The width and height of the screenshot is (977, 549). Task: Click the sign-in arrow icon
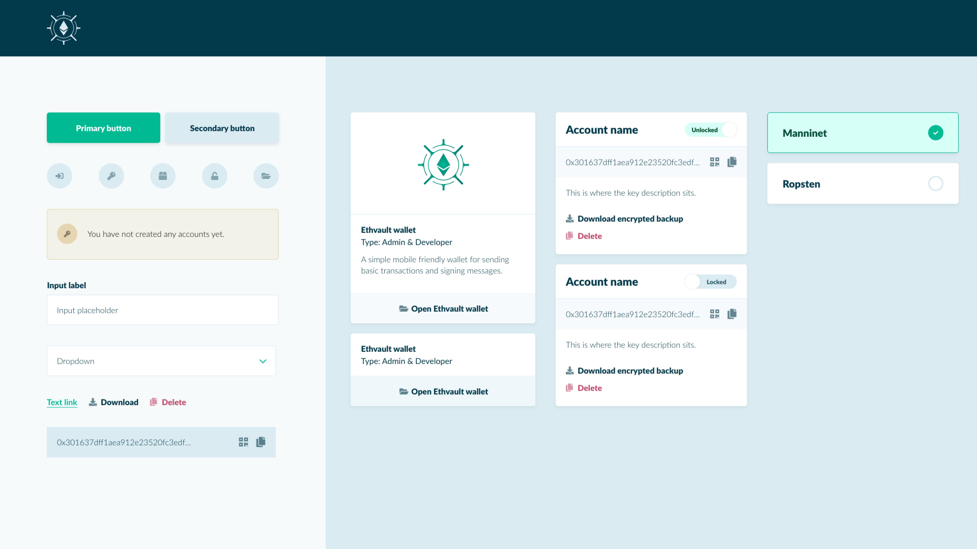coord(60,176)
